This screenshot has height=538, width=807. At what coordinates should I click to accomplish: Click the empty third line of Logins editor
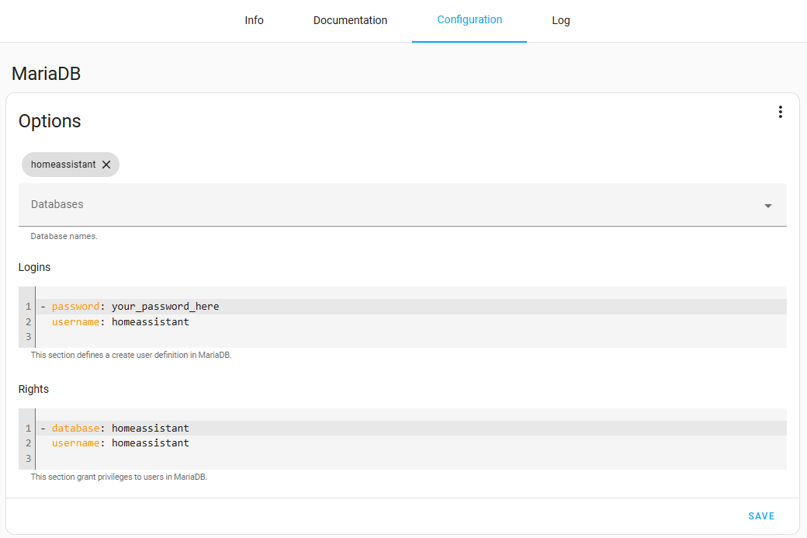pyautogui.click(x=411, y=337)
